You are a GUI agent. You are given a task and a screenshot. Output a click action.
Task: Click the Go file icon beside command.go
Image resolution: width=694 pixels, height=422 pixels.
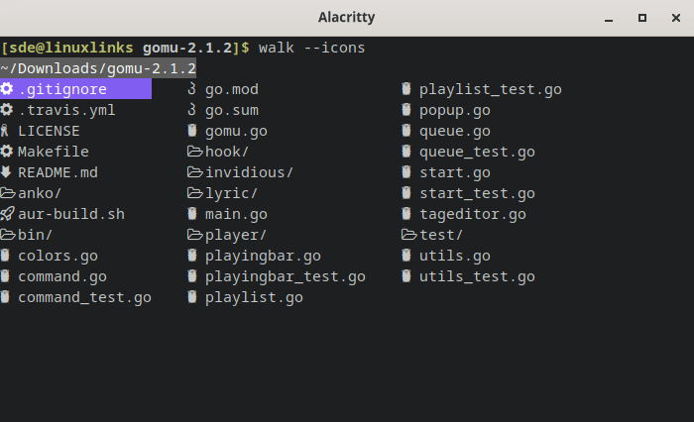[x=5, y=276]
